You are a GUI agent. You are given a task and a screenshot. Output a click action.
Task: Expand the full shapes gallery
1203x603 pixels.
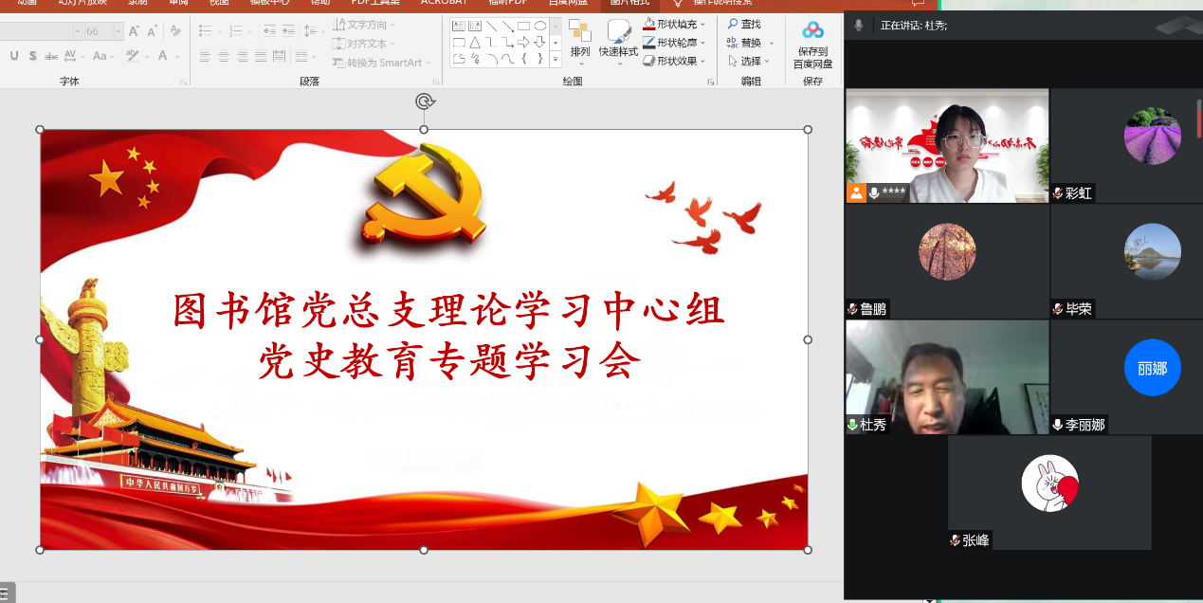pos(556,59)
